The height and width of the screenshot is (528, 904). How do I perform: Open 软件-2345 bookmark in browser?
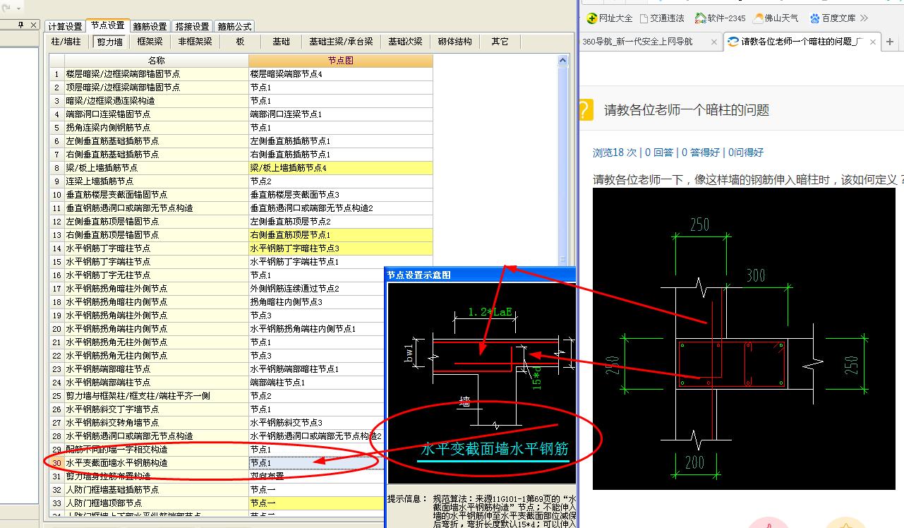click(720, 18)
